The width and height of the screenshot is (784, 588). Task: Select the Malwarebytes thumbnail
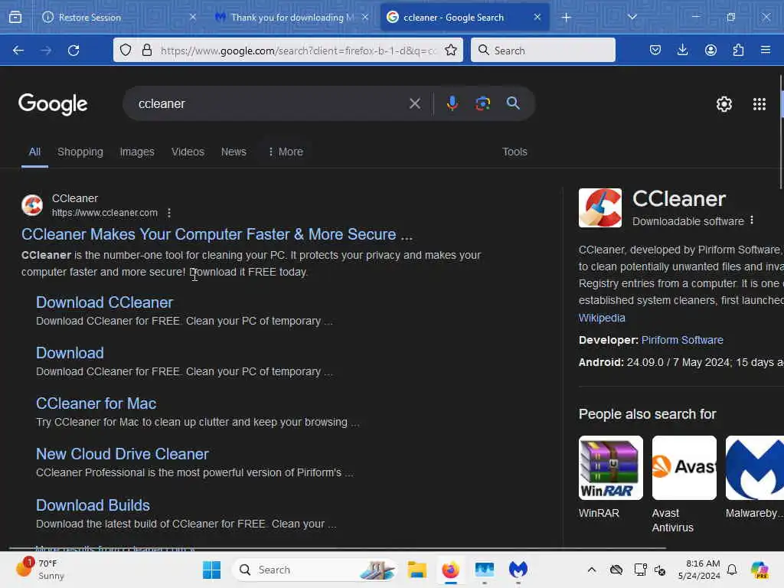point(754,468)
